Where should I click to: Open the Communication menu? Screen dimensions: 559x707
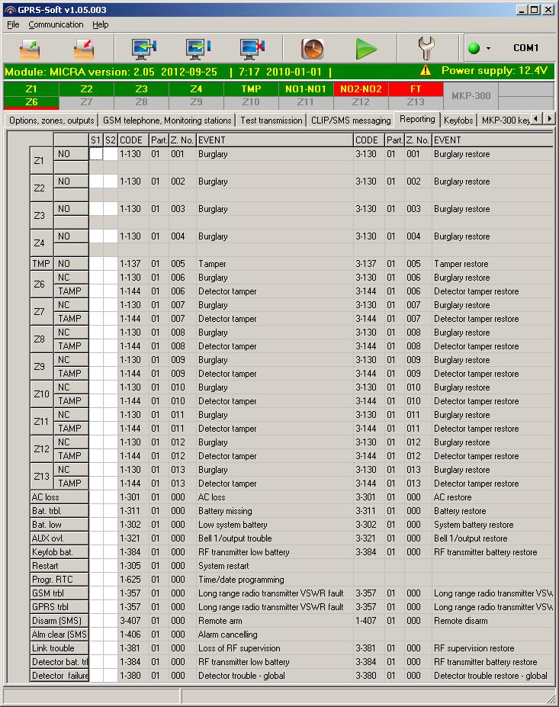point(56,24)
